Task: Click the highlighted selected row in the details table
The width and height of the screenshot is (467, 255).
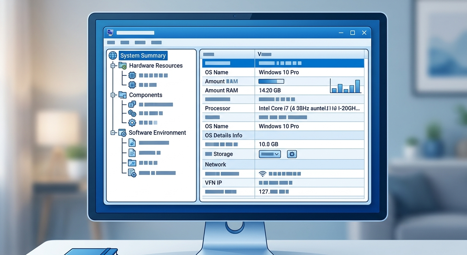Action: (283, 63)
